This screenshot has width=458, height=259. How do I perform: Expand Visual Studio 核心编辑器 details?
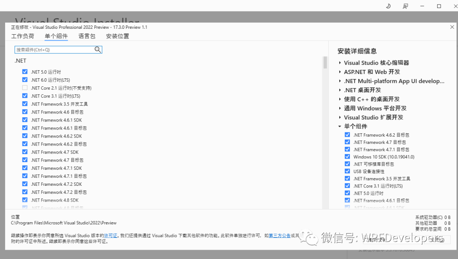[x=340, y=63]
